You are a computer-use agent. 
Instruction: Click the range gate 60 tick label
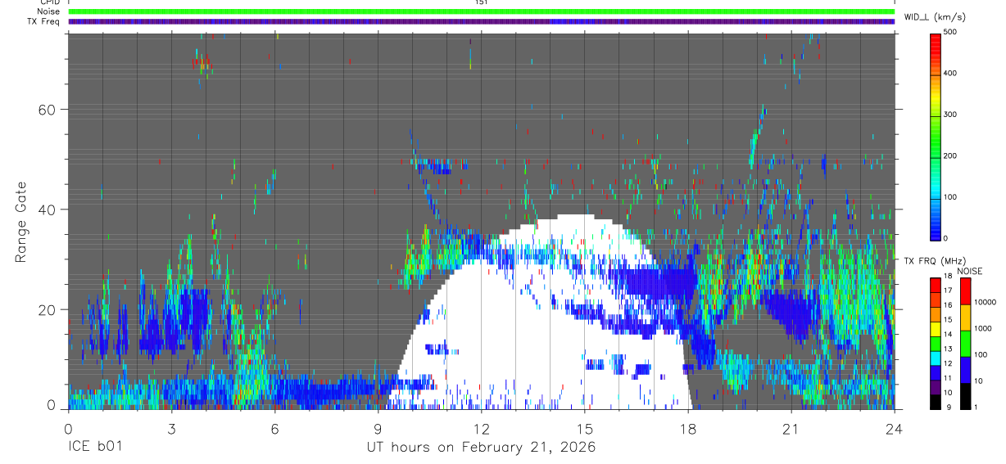tap(45, 110)
